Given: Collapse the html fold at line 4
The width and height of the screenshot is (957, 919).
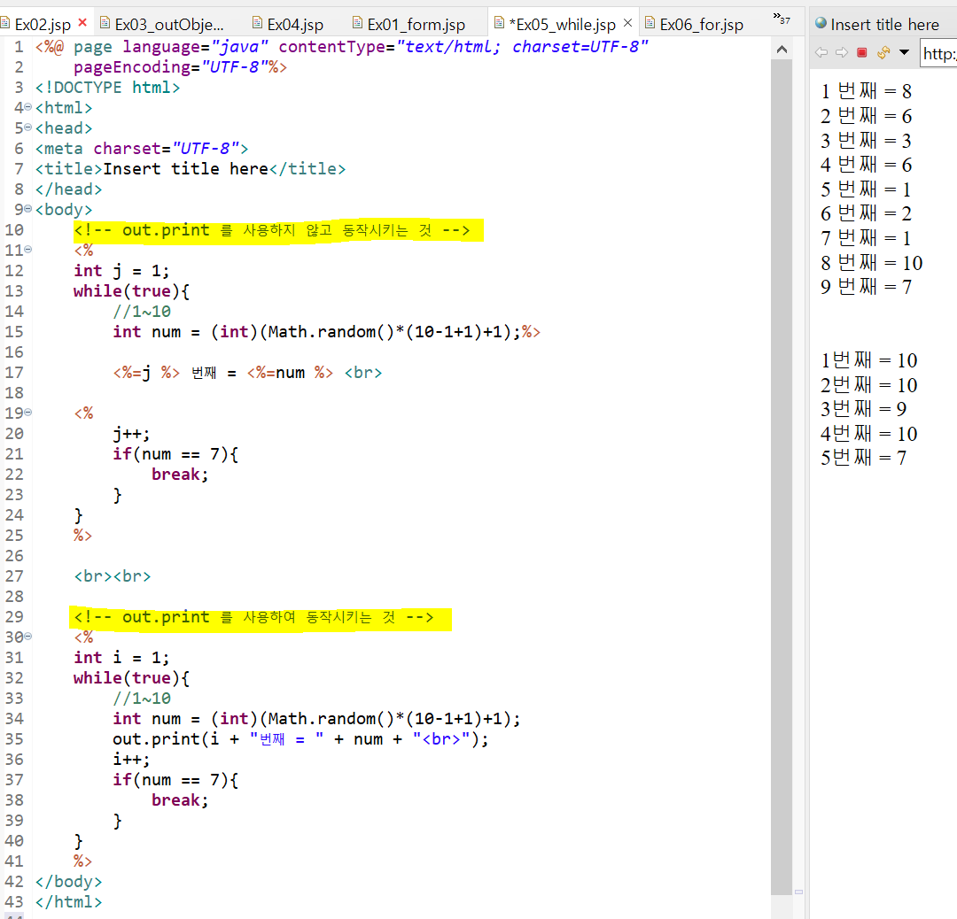Looking at the screenshot, I should coord(28,107).
